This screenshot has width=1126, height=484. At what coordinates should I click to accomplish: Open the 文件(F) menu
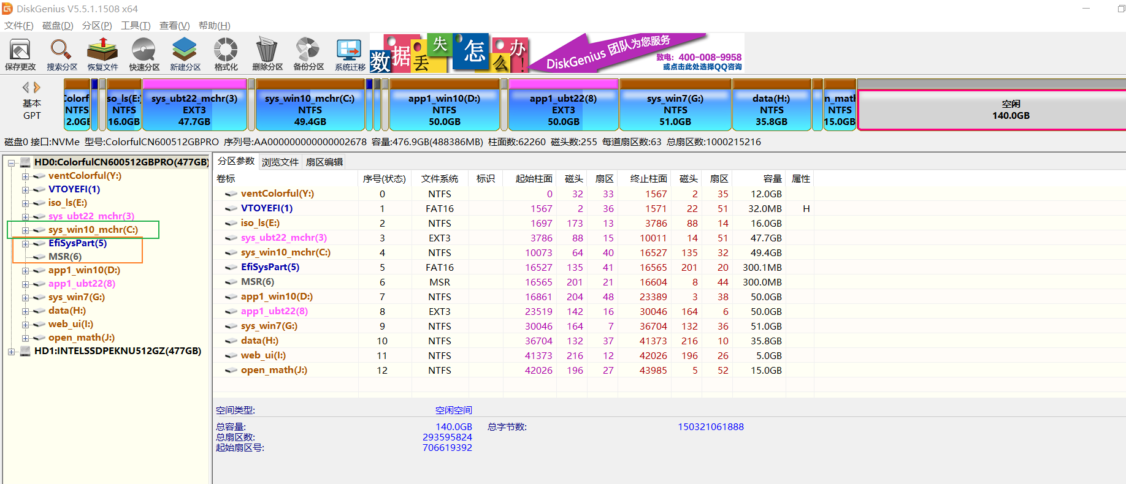19,25
